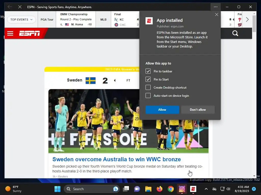Open notification center badge showing 4
This screenshot has width=261, height=195.
coord(254,189)
